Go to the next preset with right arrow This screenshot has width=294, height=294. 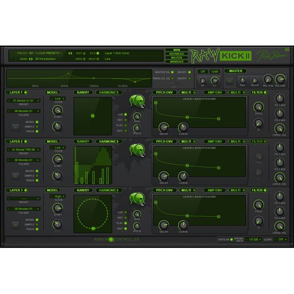[x=72, y=53]
